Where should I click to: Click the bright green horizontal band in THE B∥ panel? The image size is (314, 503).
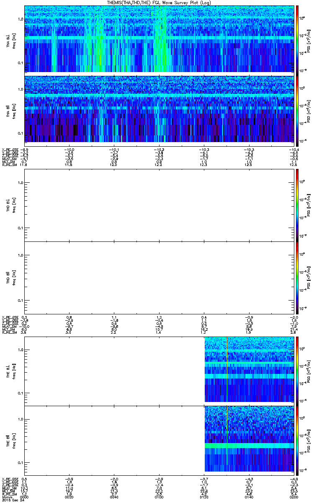(x=249, y=446)
